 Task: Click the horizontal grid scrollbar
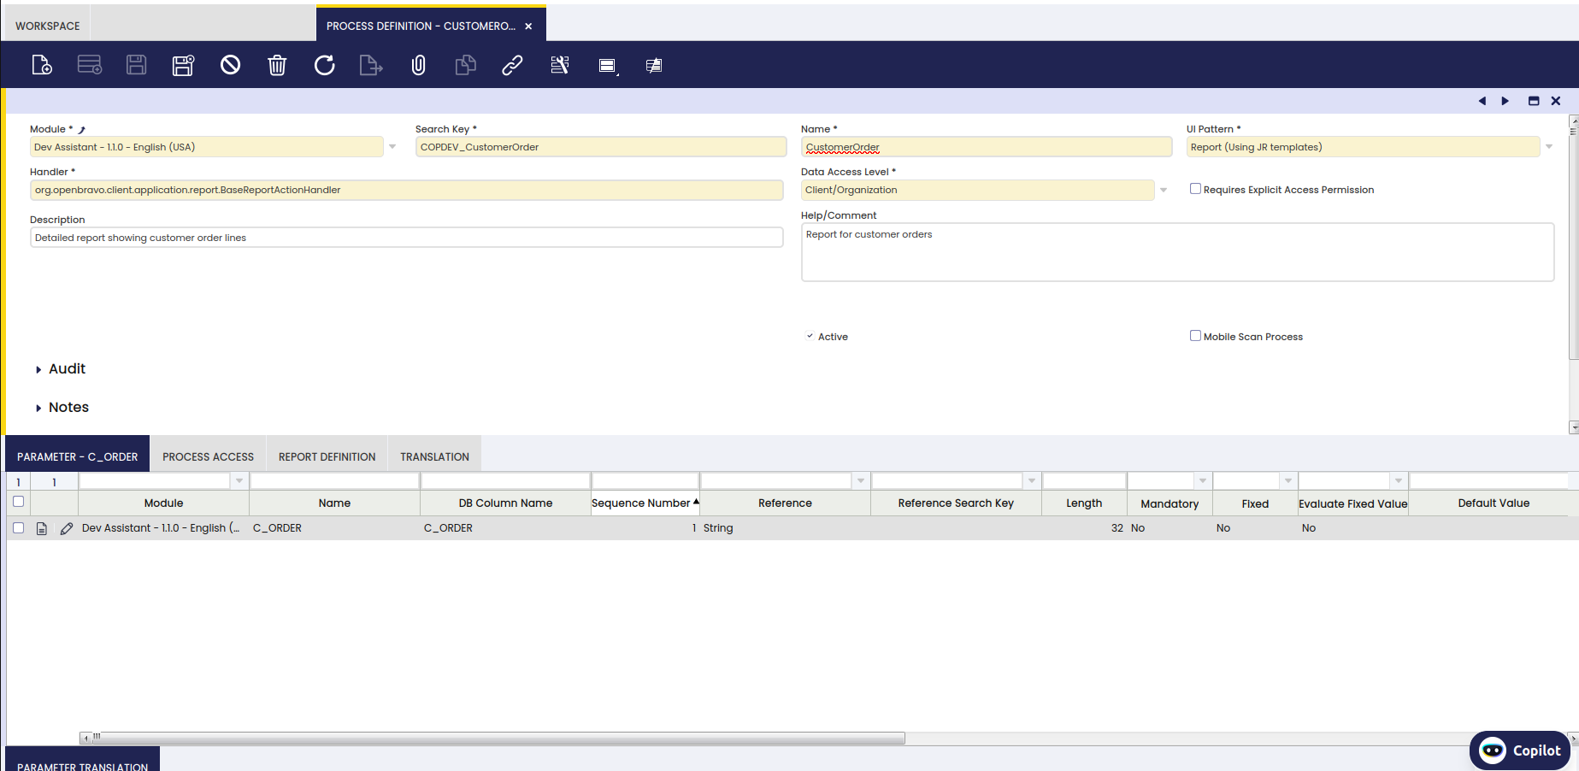point(499,738)
